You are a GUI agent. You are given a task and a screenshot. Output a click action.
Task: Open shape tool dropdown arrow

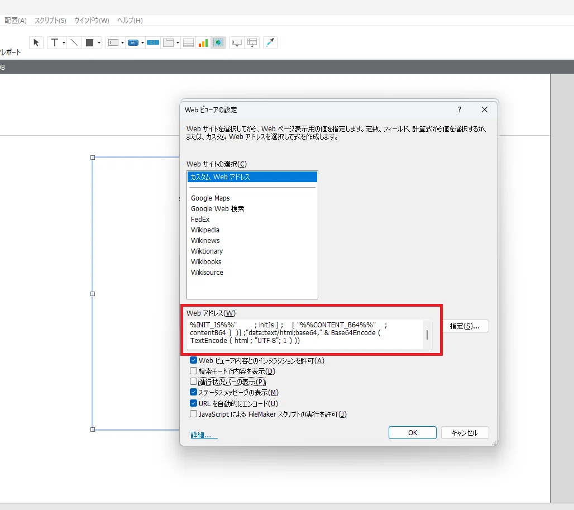pyautogui.click(x=99, y=43)
